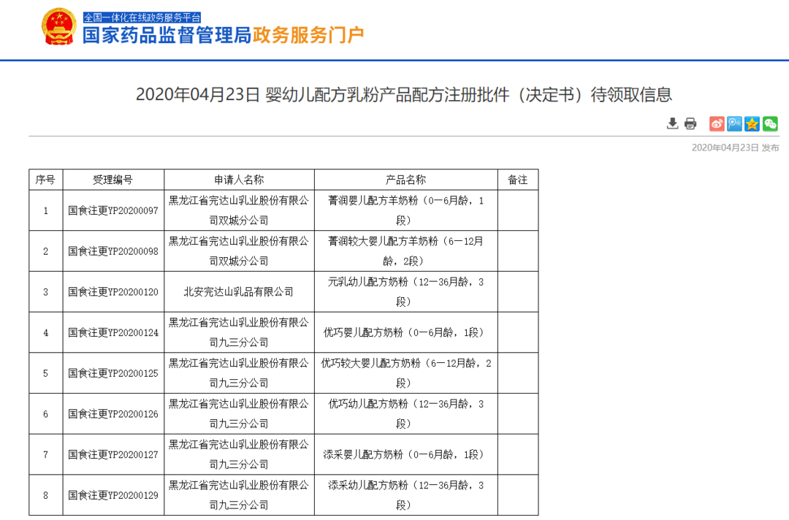The image size is (789, 520).
Task: Click the 备注 column header
Action: [x=518, y=180]
